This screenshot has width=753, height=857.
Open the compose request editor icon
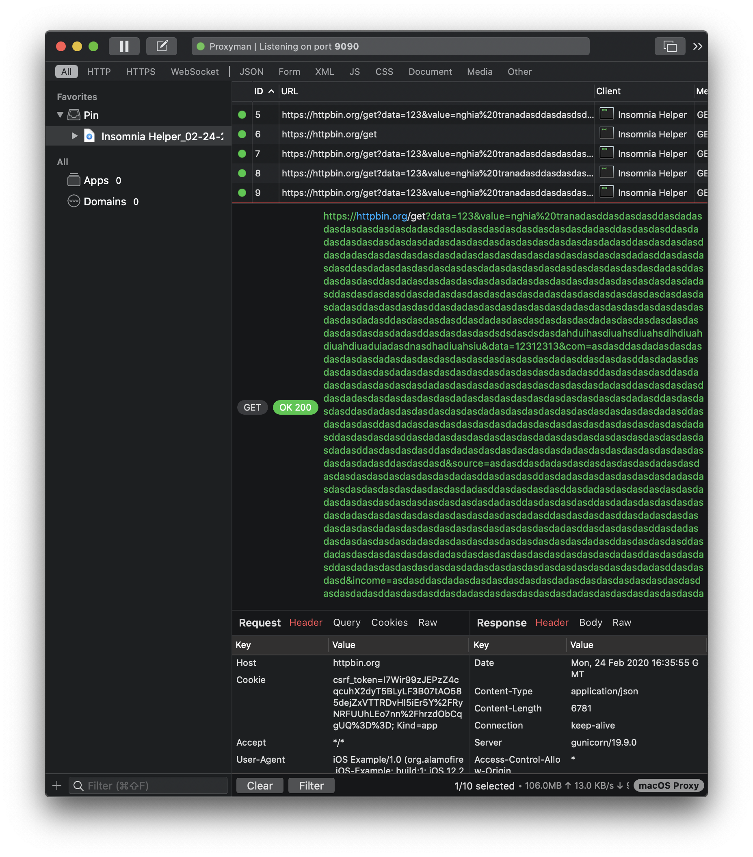tap(162, 46)
